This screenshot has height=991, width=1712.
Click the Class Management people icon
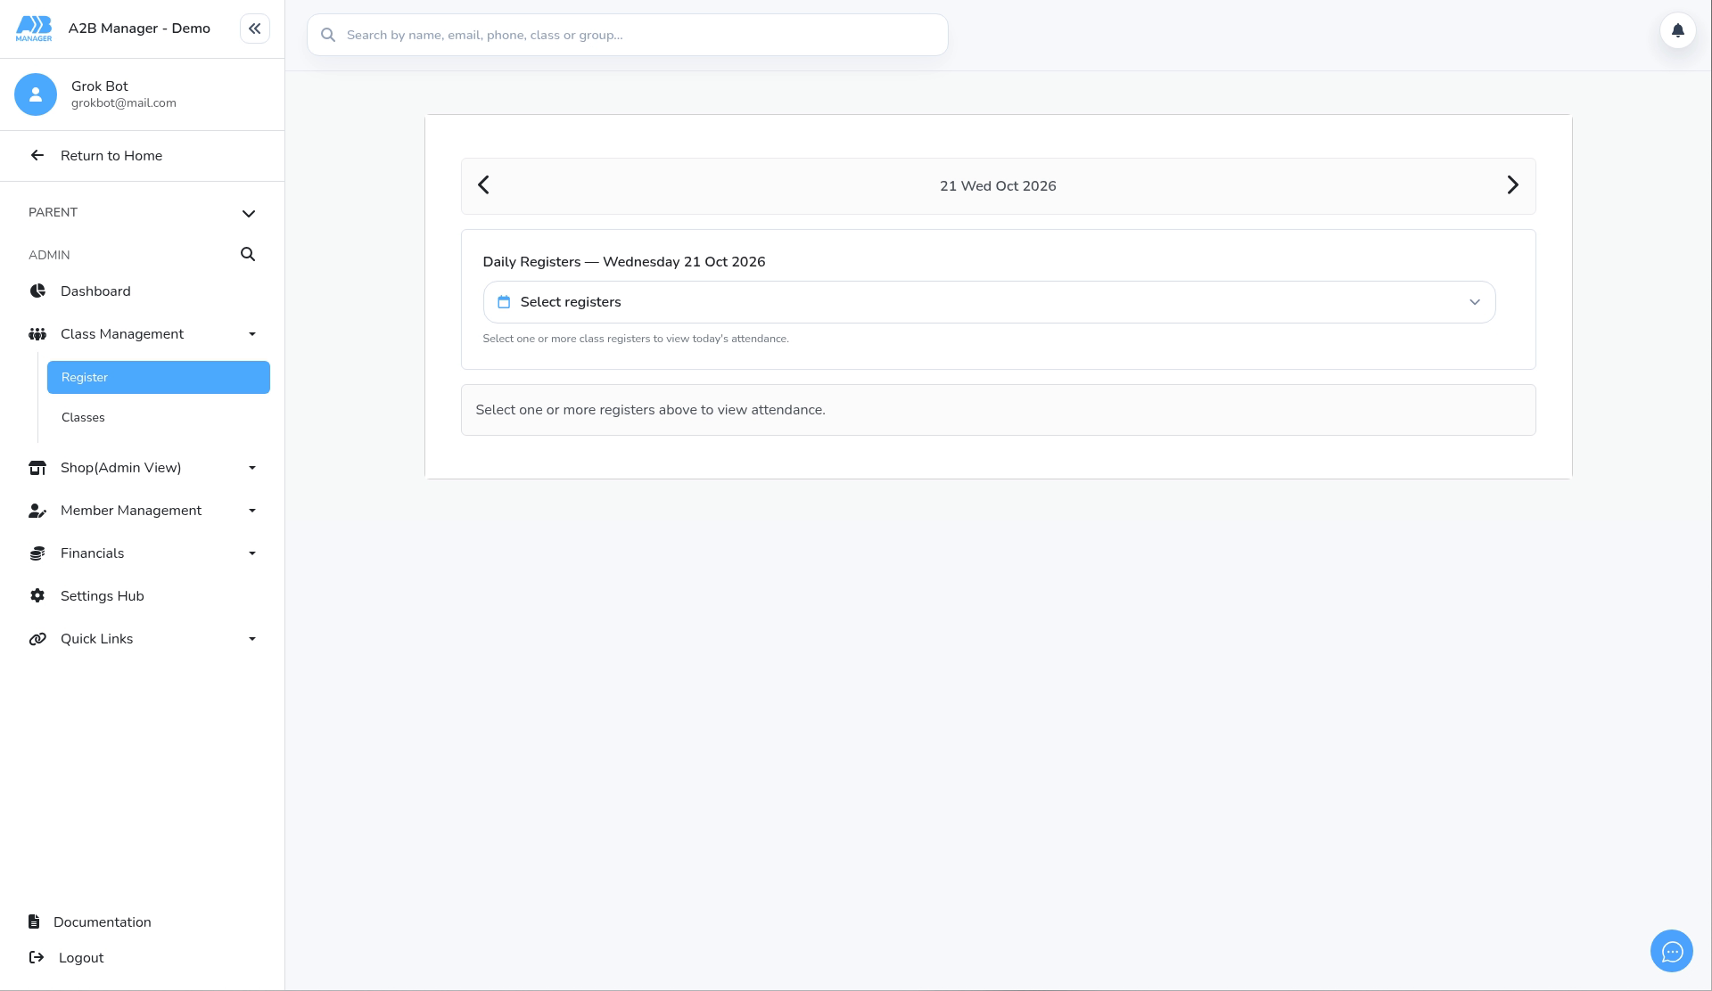(37, 334)
